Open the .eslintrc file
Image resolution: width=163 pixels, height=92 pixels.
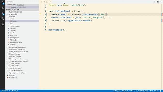13,31
